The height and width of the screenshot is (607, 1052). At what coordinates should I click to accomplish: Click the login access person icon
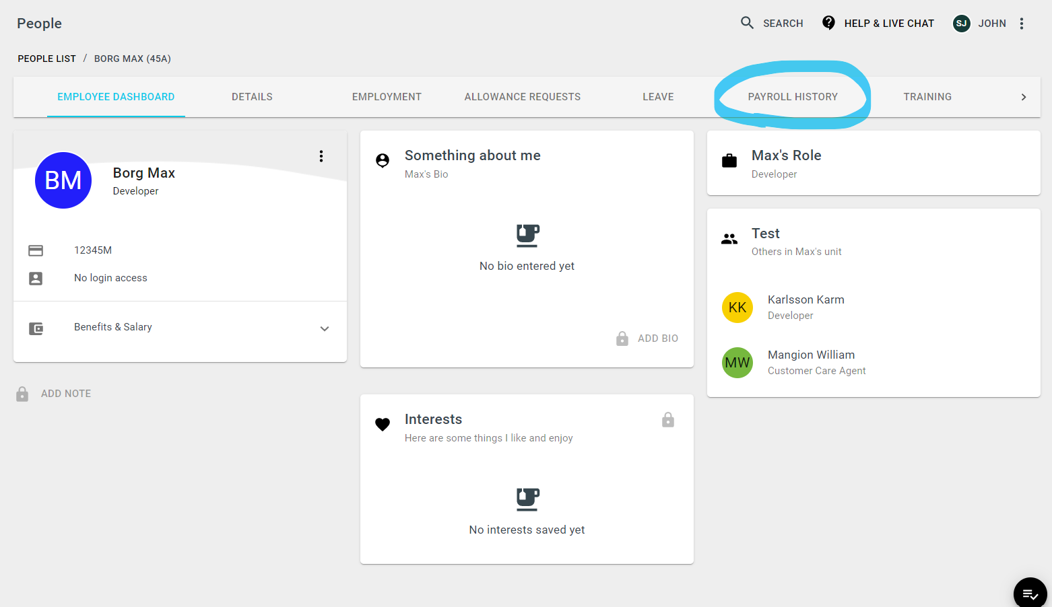point(36,278)
